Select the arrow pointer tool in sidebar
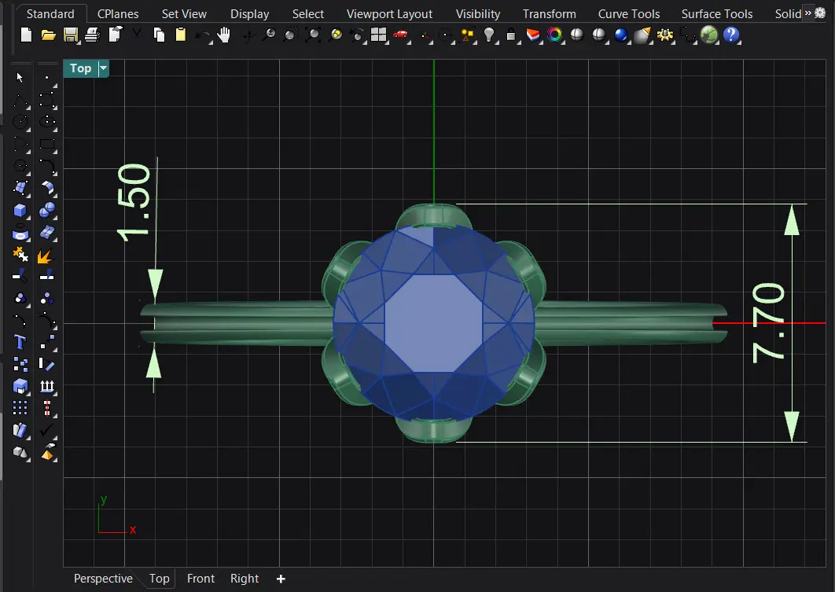This screenshot has width=835, height=592. [x=20, y=78]
